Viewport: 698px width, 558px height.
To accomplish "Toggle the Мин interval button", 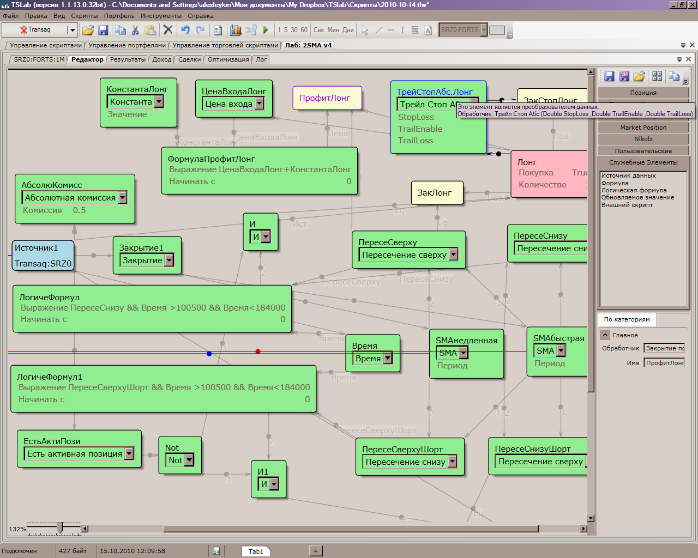I will pos(333,30).
